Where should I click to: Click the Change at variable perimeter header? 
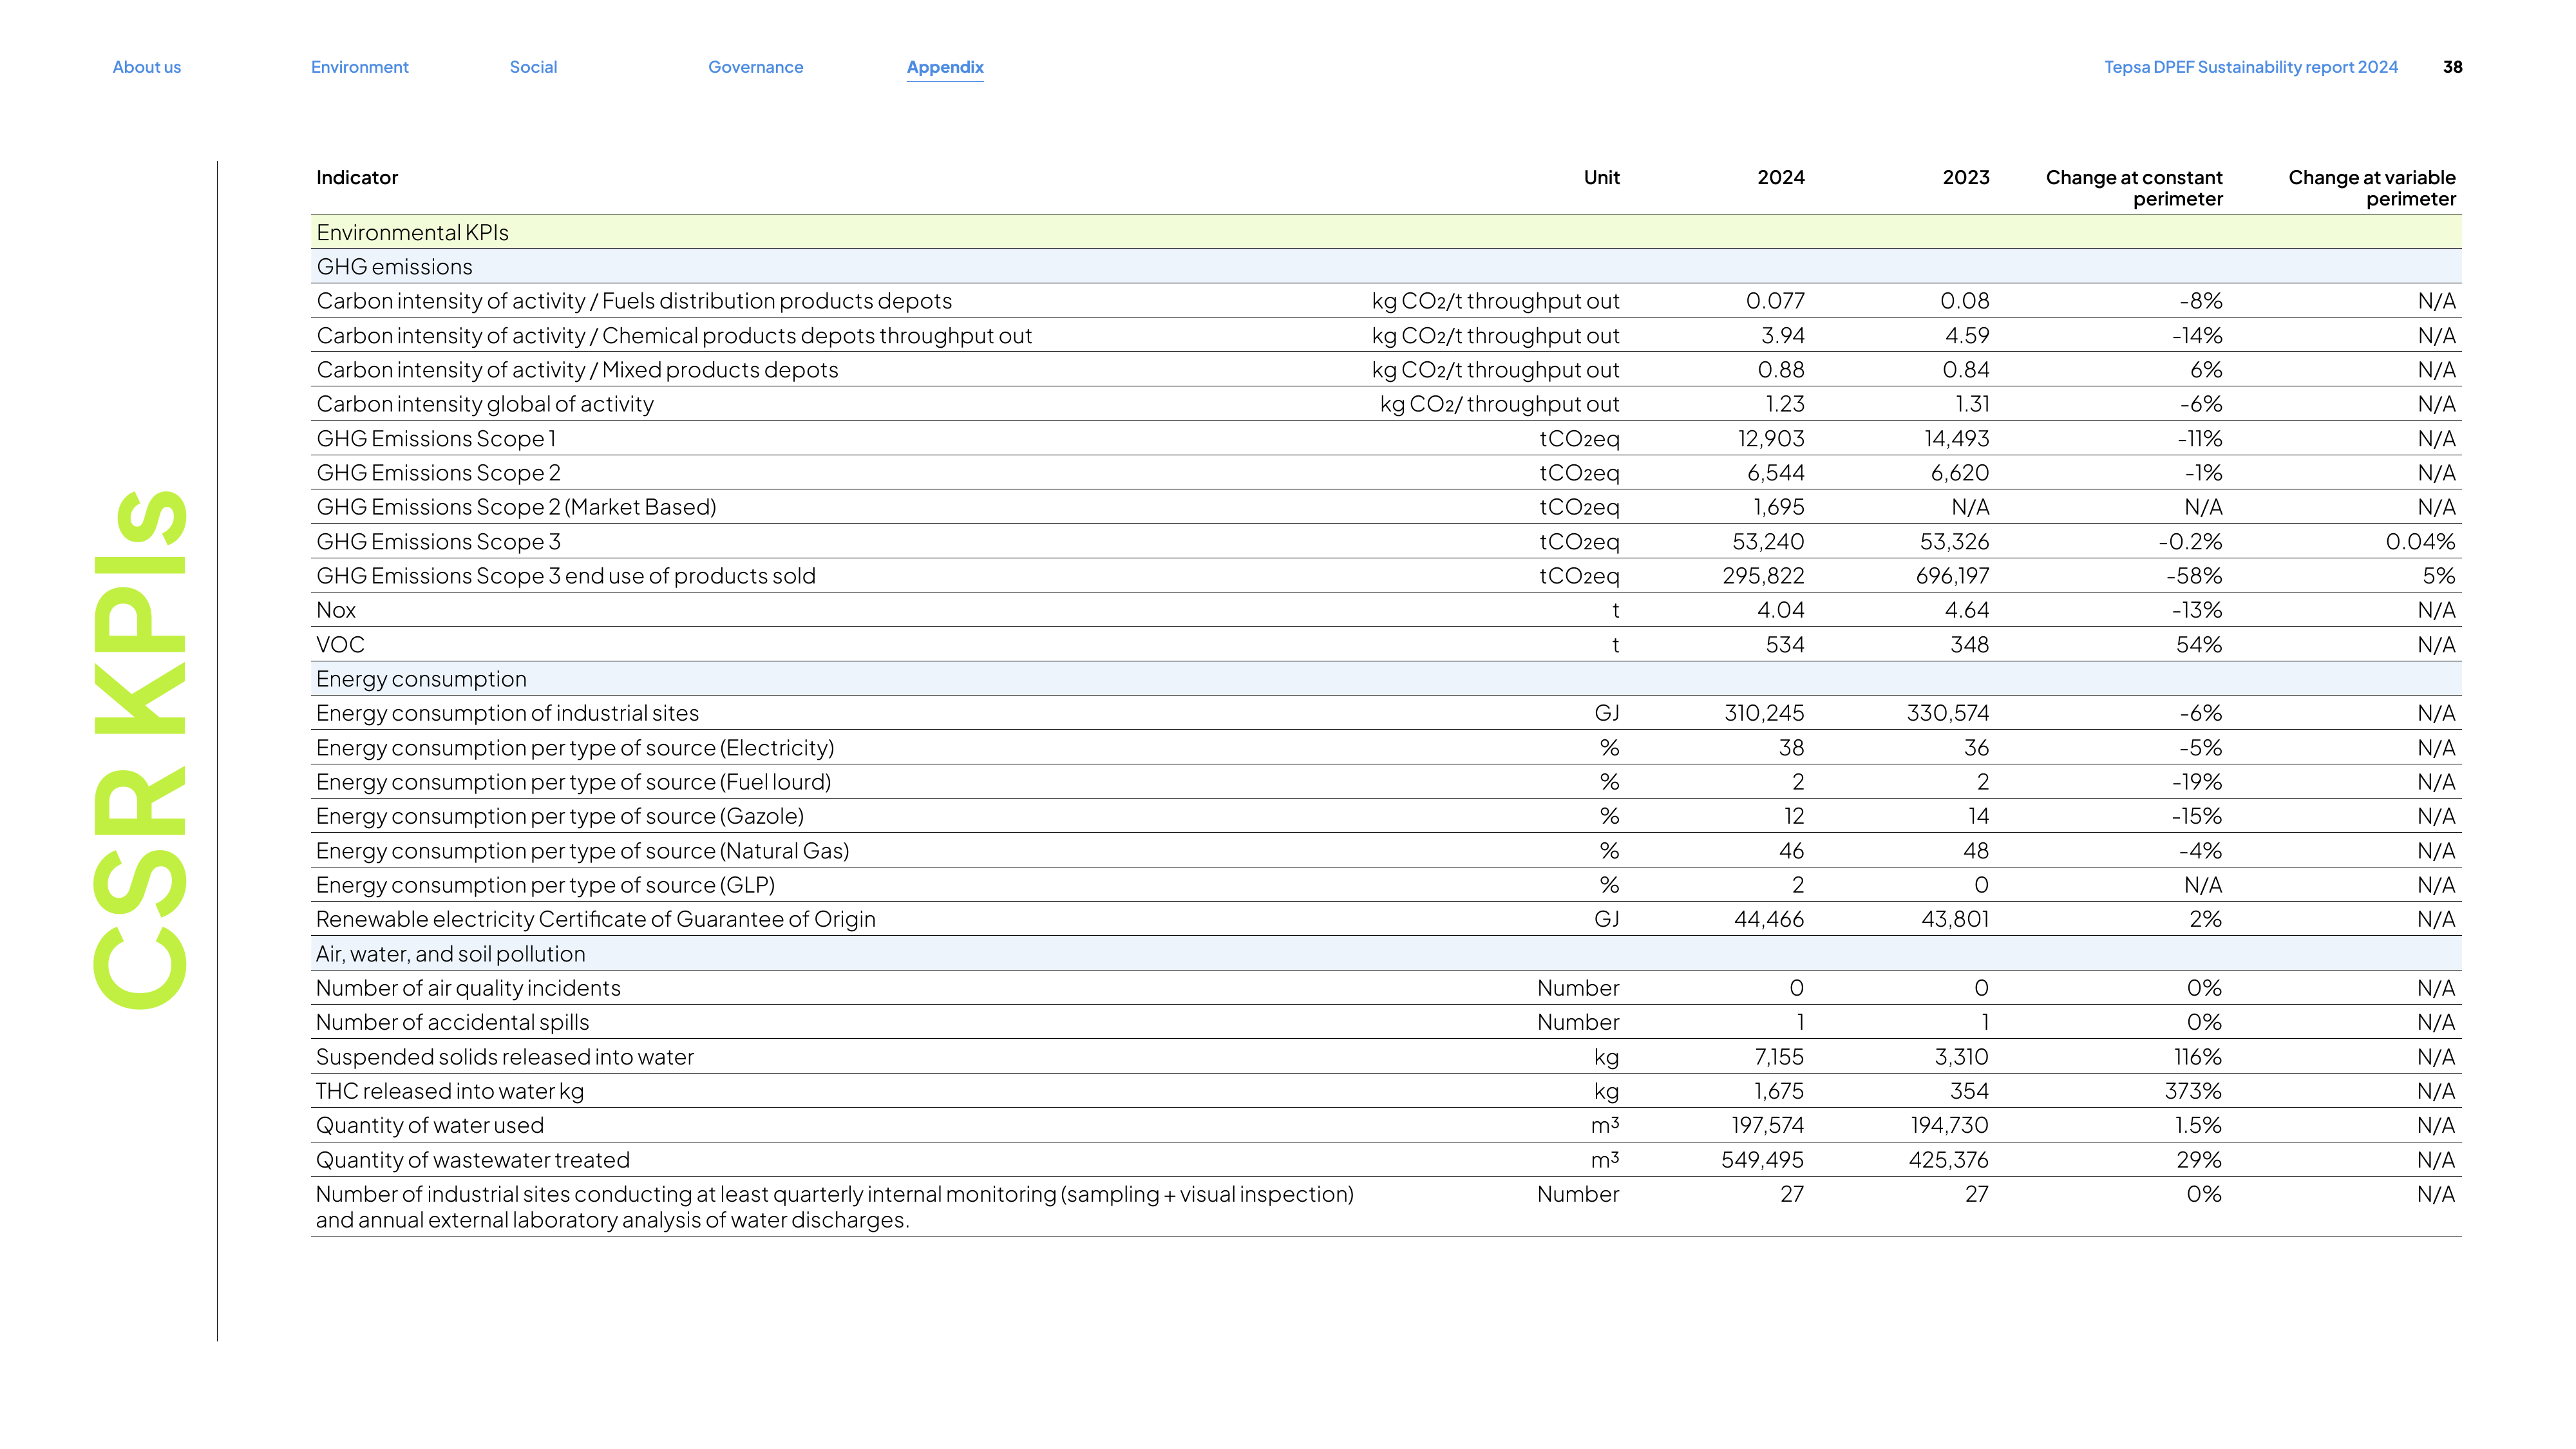2372,188
